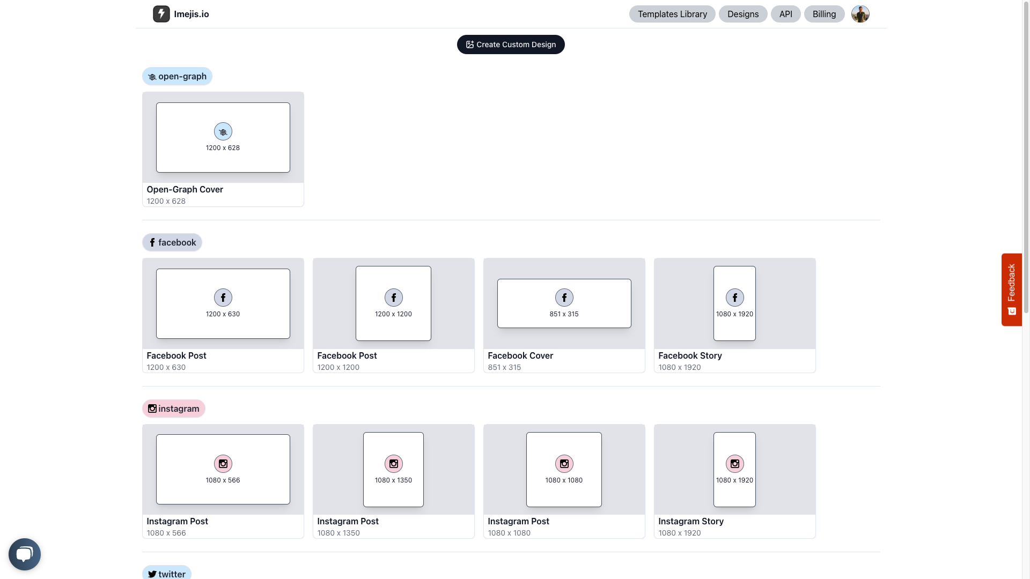Image resolution: width=1030 pixels, height=579 pixels.
Task: Click the instagram category tag
Action: pyautogui.click(x=174, y=409)
